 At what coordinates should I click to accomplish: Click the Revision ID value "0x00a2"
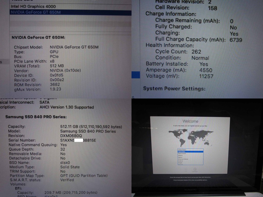[x=57, y=80]
